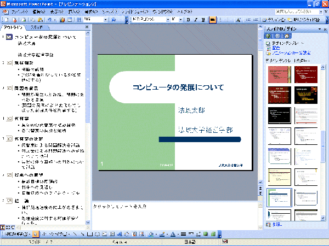Open the Insert menu
Image resolution: width=329 pixels, height=246 pixels.
tap(74, 11)
